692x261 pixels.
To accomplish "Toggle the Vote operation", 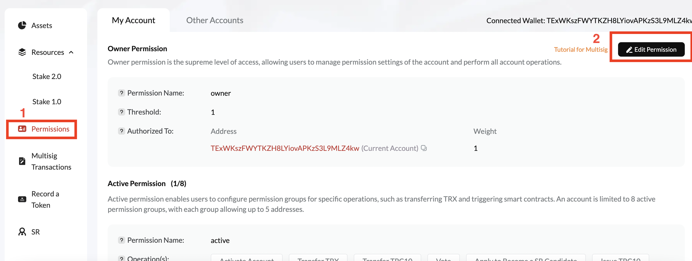I will click(x=444, y=259).
